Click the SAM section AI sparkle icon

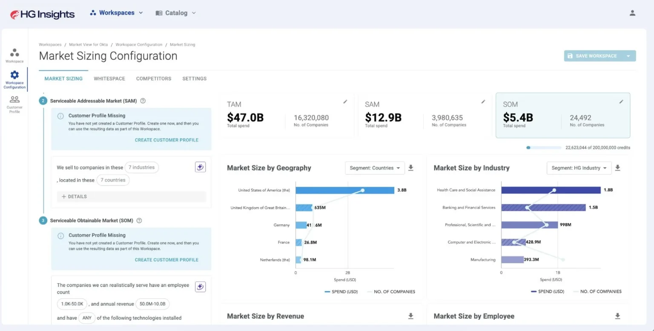coord(201,167)
